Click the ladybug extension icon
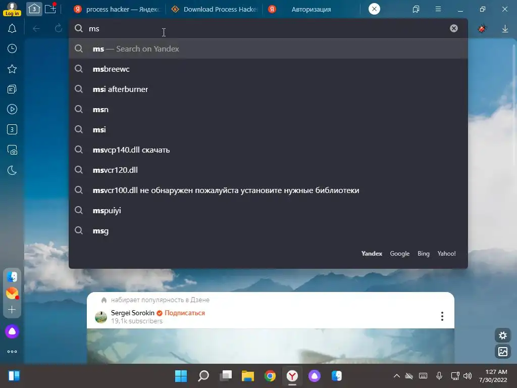Screen dimensions: 517x388 point(482,29)
